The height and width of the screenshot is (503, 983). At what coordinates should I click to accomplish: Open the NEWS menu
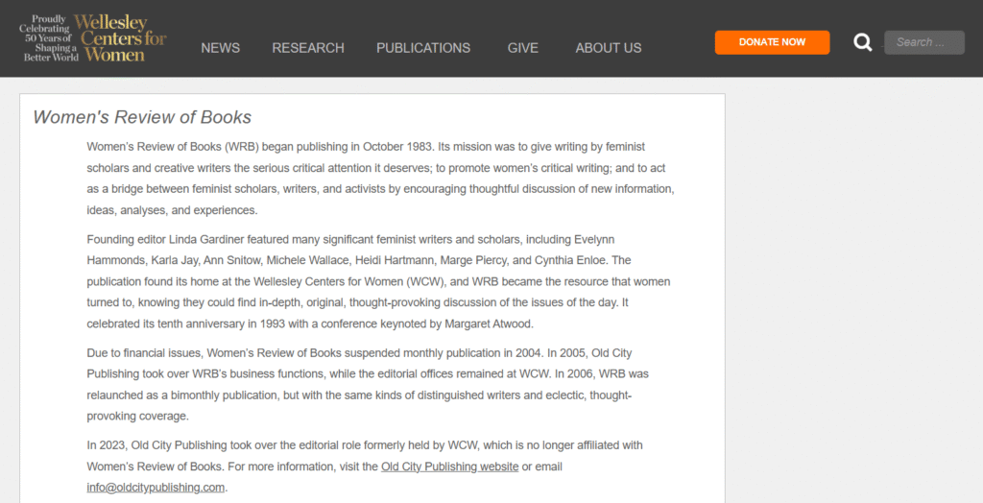pos(220,48)
